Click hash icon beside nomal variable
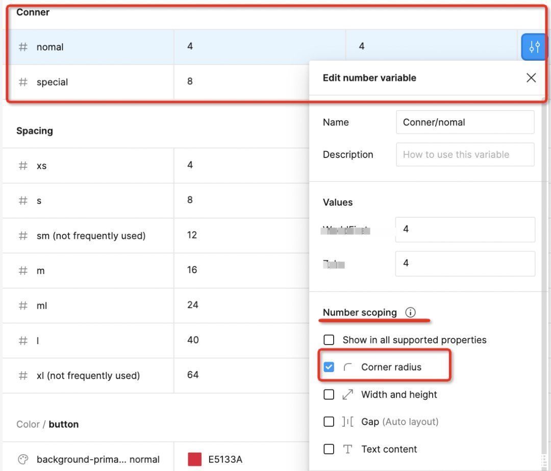Viewport: 551px width, 471px height. [23, 47]
